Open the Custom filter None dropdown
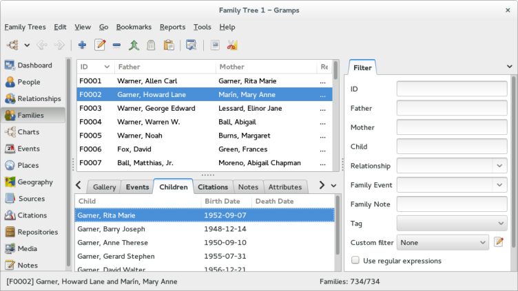This screenshot has height=291, width=518. point(443,242)
